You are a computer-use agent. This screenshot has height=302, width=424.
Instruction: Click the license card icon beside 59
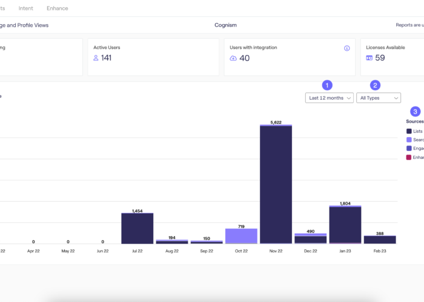[x=369, y=58]
